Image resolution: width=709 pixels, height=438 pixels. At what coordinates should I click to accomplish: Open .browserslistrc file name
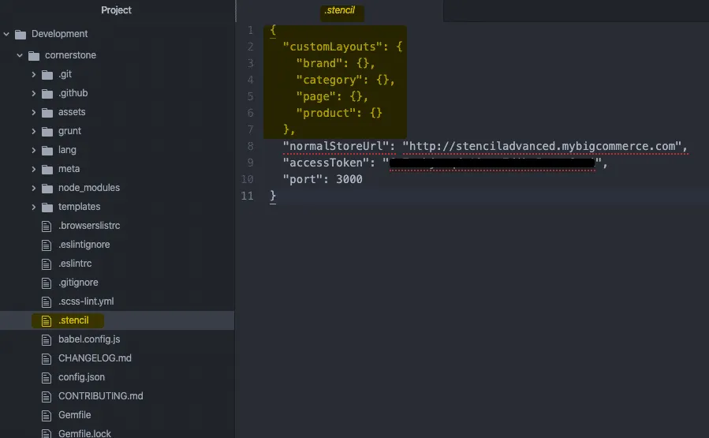89,226
